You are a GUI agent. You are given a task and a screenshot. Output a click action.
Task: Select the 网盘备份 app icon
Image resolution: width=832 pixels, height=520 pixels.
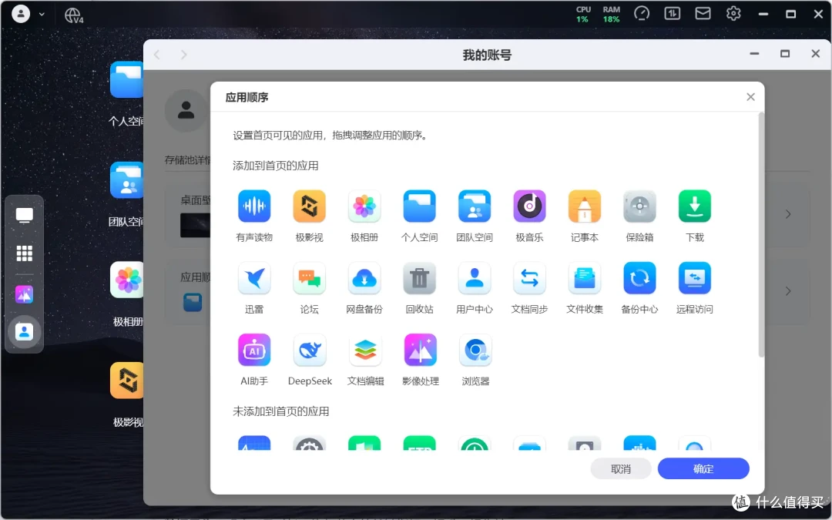coord(364,278)
